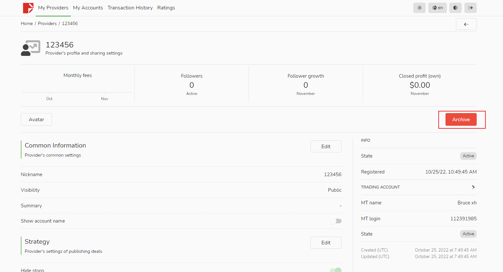The height and width of the screenshot is (272, 503).
Task: Toggle the Show account name switch
Action: (336, 221)
